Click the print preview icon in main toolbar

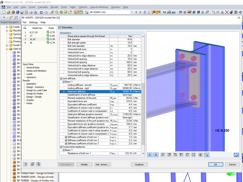(x=35, y=12)
